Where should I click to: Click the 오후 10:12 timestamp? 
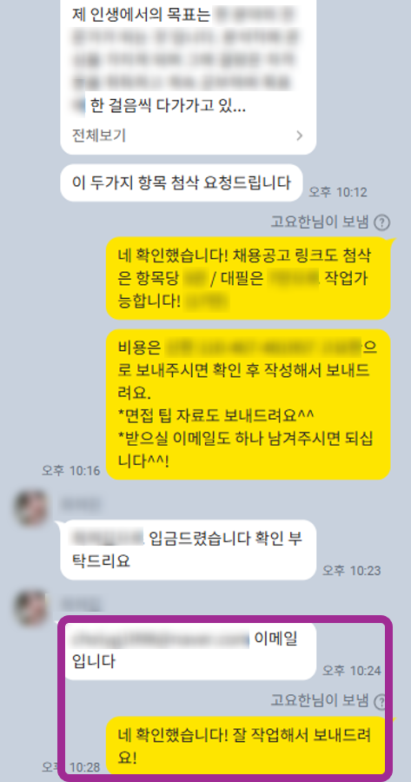tap(338, 192)
